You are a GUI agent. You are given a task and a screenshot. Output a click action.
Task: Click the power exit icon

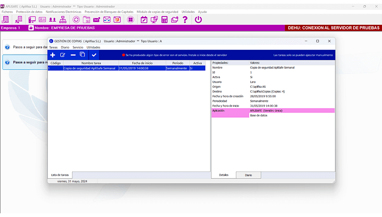point(198,19)
